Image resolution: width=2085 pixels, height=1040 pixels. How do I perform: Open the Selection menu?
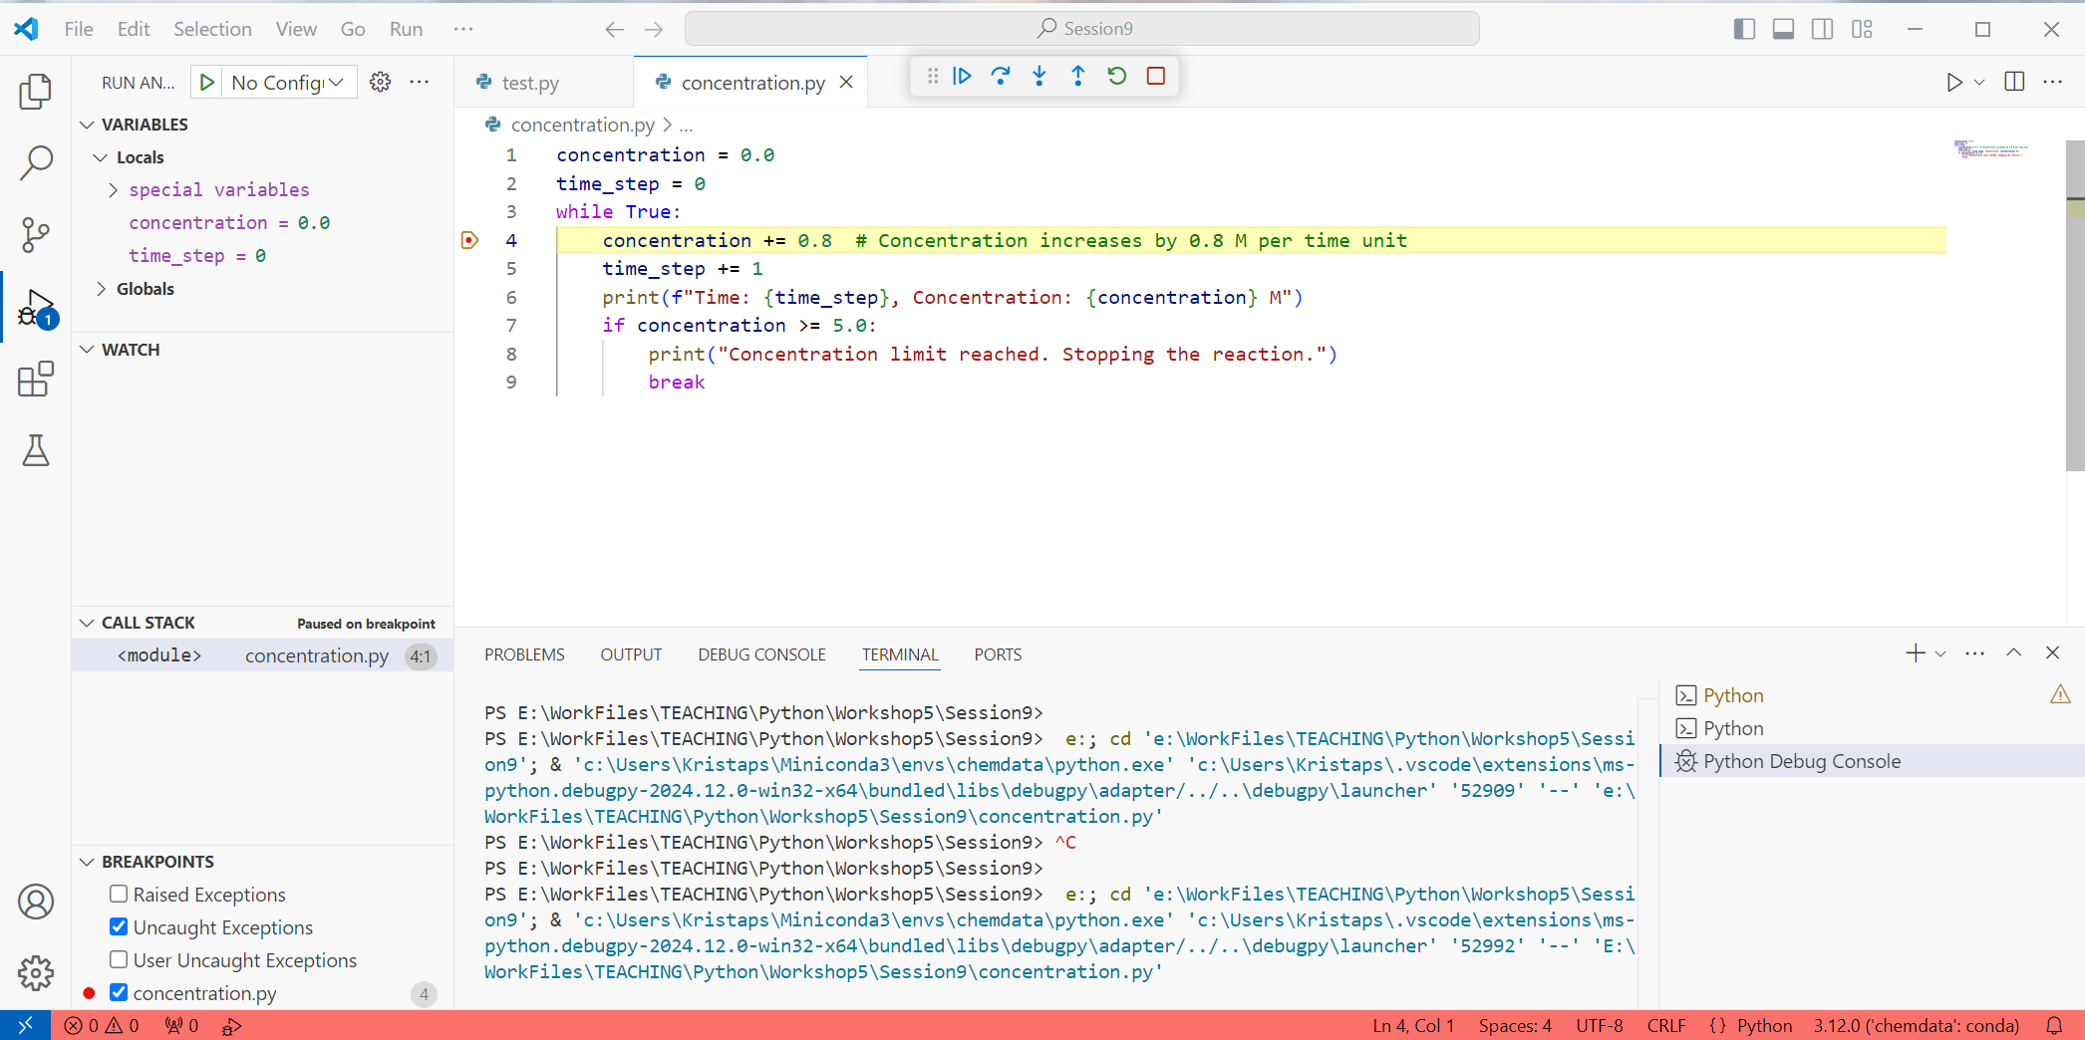click(212, 29)
